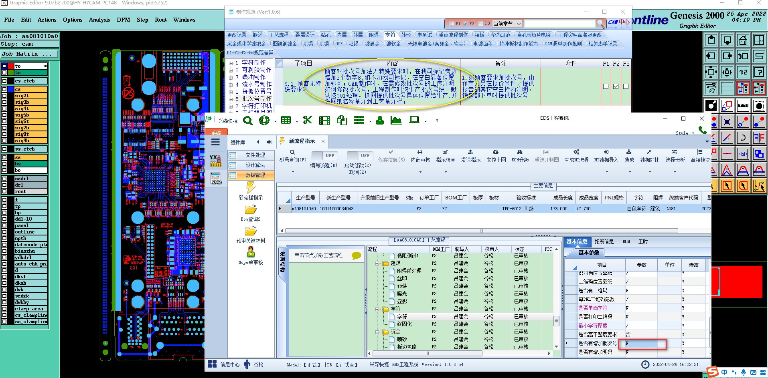Toggle the 启动修改(E) OFF switch

(359, 155)
